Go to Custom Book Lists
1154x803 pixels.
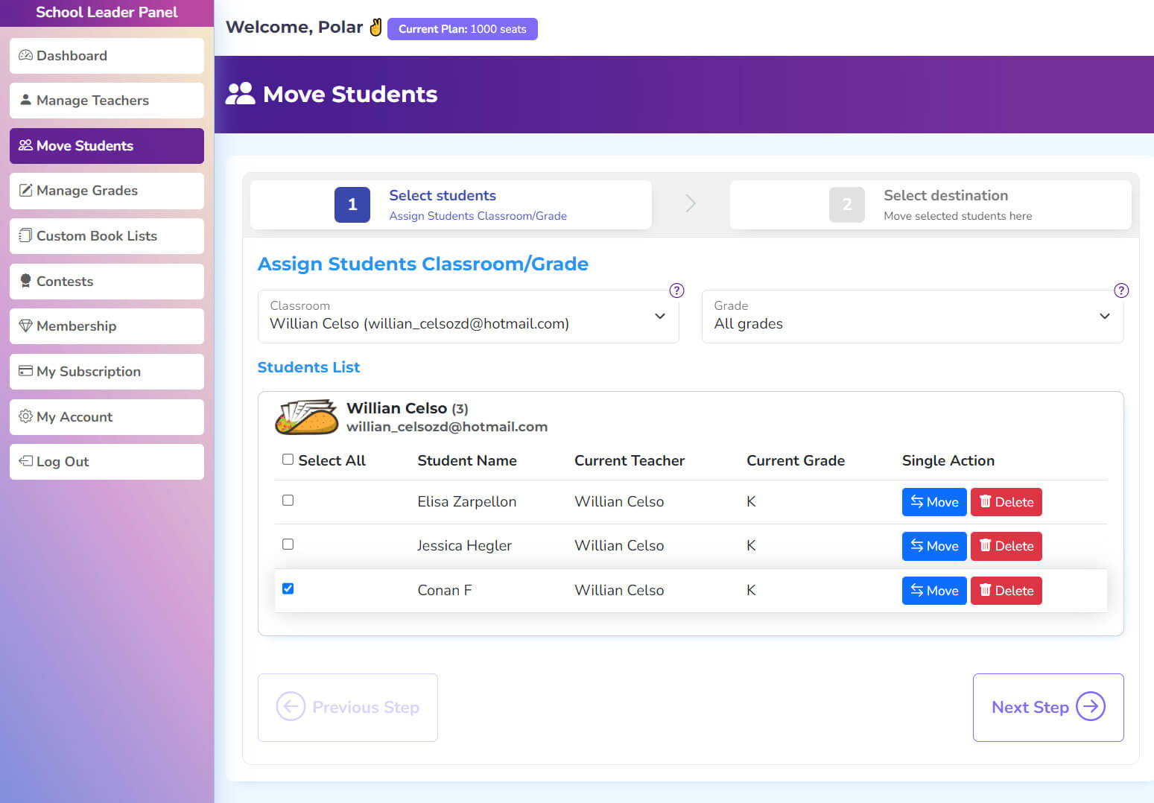(107, 236)
